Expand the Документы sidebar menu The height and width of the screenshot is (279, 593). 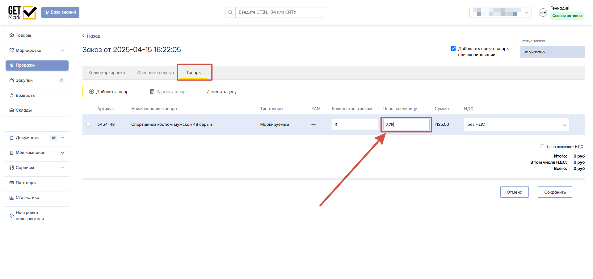[37, 138]
